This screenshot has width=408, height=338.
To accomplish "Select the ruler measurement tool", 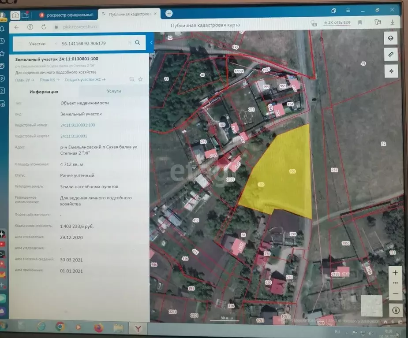I will click(390, 55).
